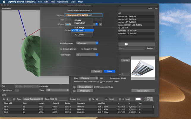Click the arrow button left of Model Link

(74, 91)
